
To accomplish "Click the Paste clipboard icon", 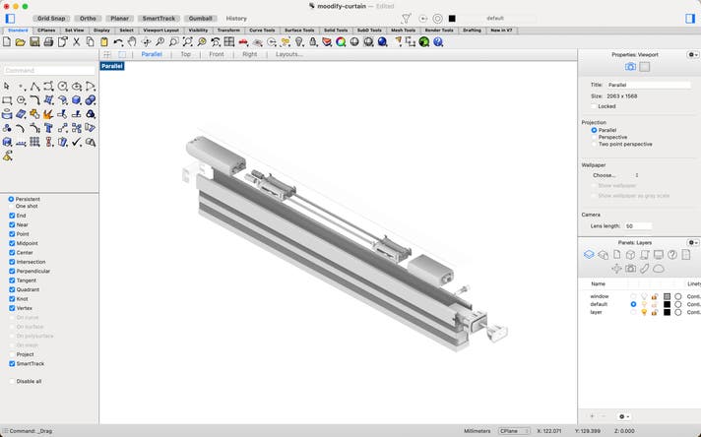I will [x=104, y=42].
